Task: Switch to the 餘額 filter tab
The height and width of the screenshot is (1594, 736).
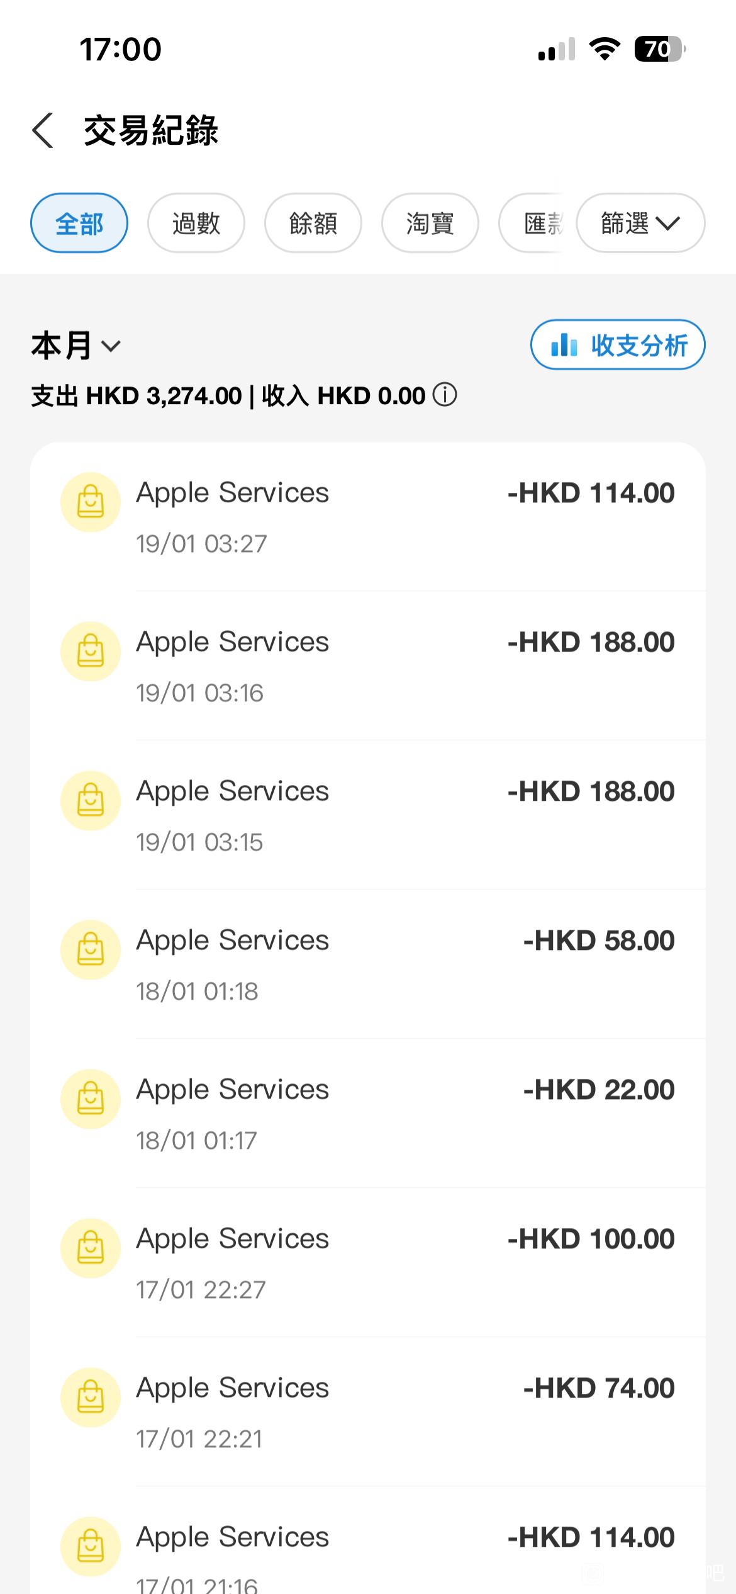Action: point(313,223)
